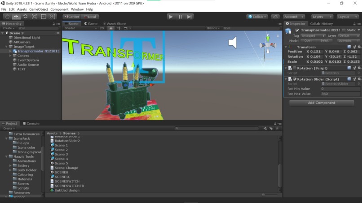The width and height of the screenshot is (362, 203).
Task: Toggle the Static checkbox
Action: click(x=344, y=30)
